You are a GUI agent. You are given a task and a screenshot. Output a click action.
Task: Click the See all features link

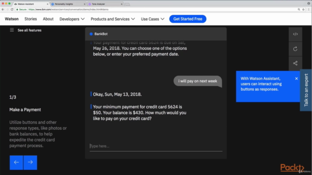pyautogui.click(x=29, y=30)
